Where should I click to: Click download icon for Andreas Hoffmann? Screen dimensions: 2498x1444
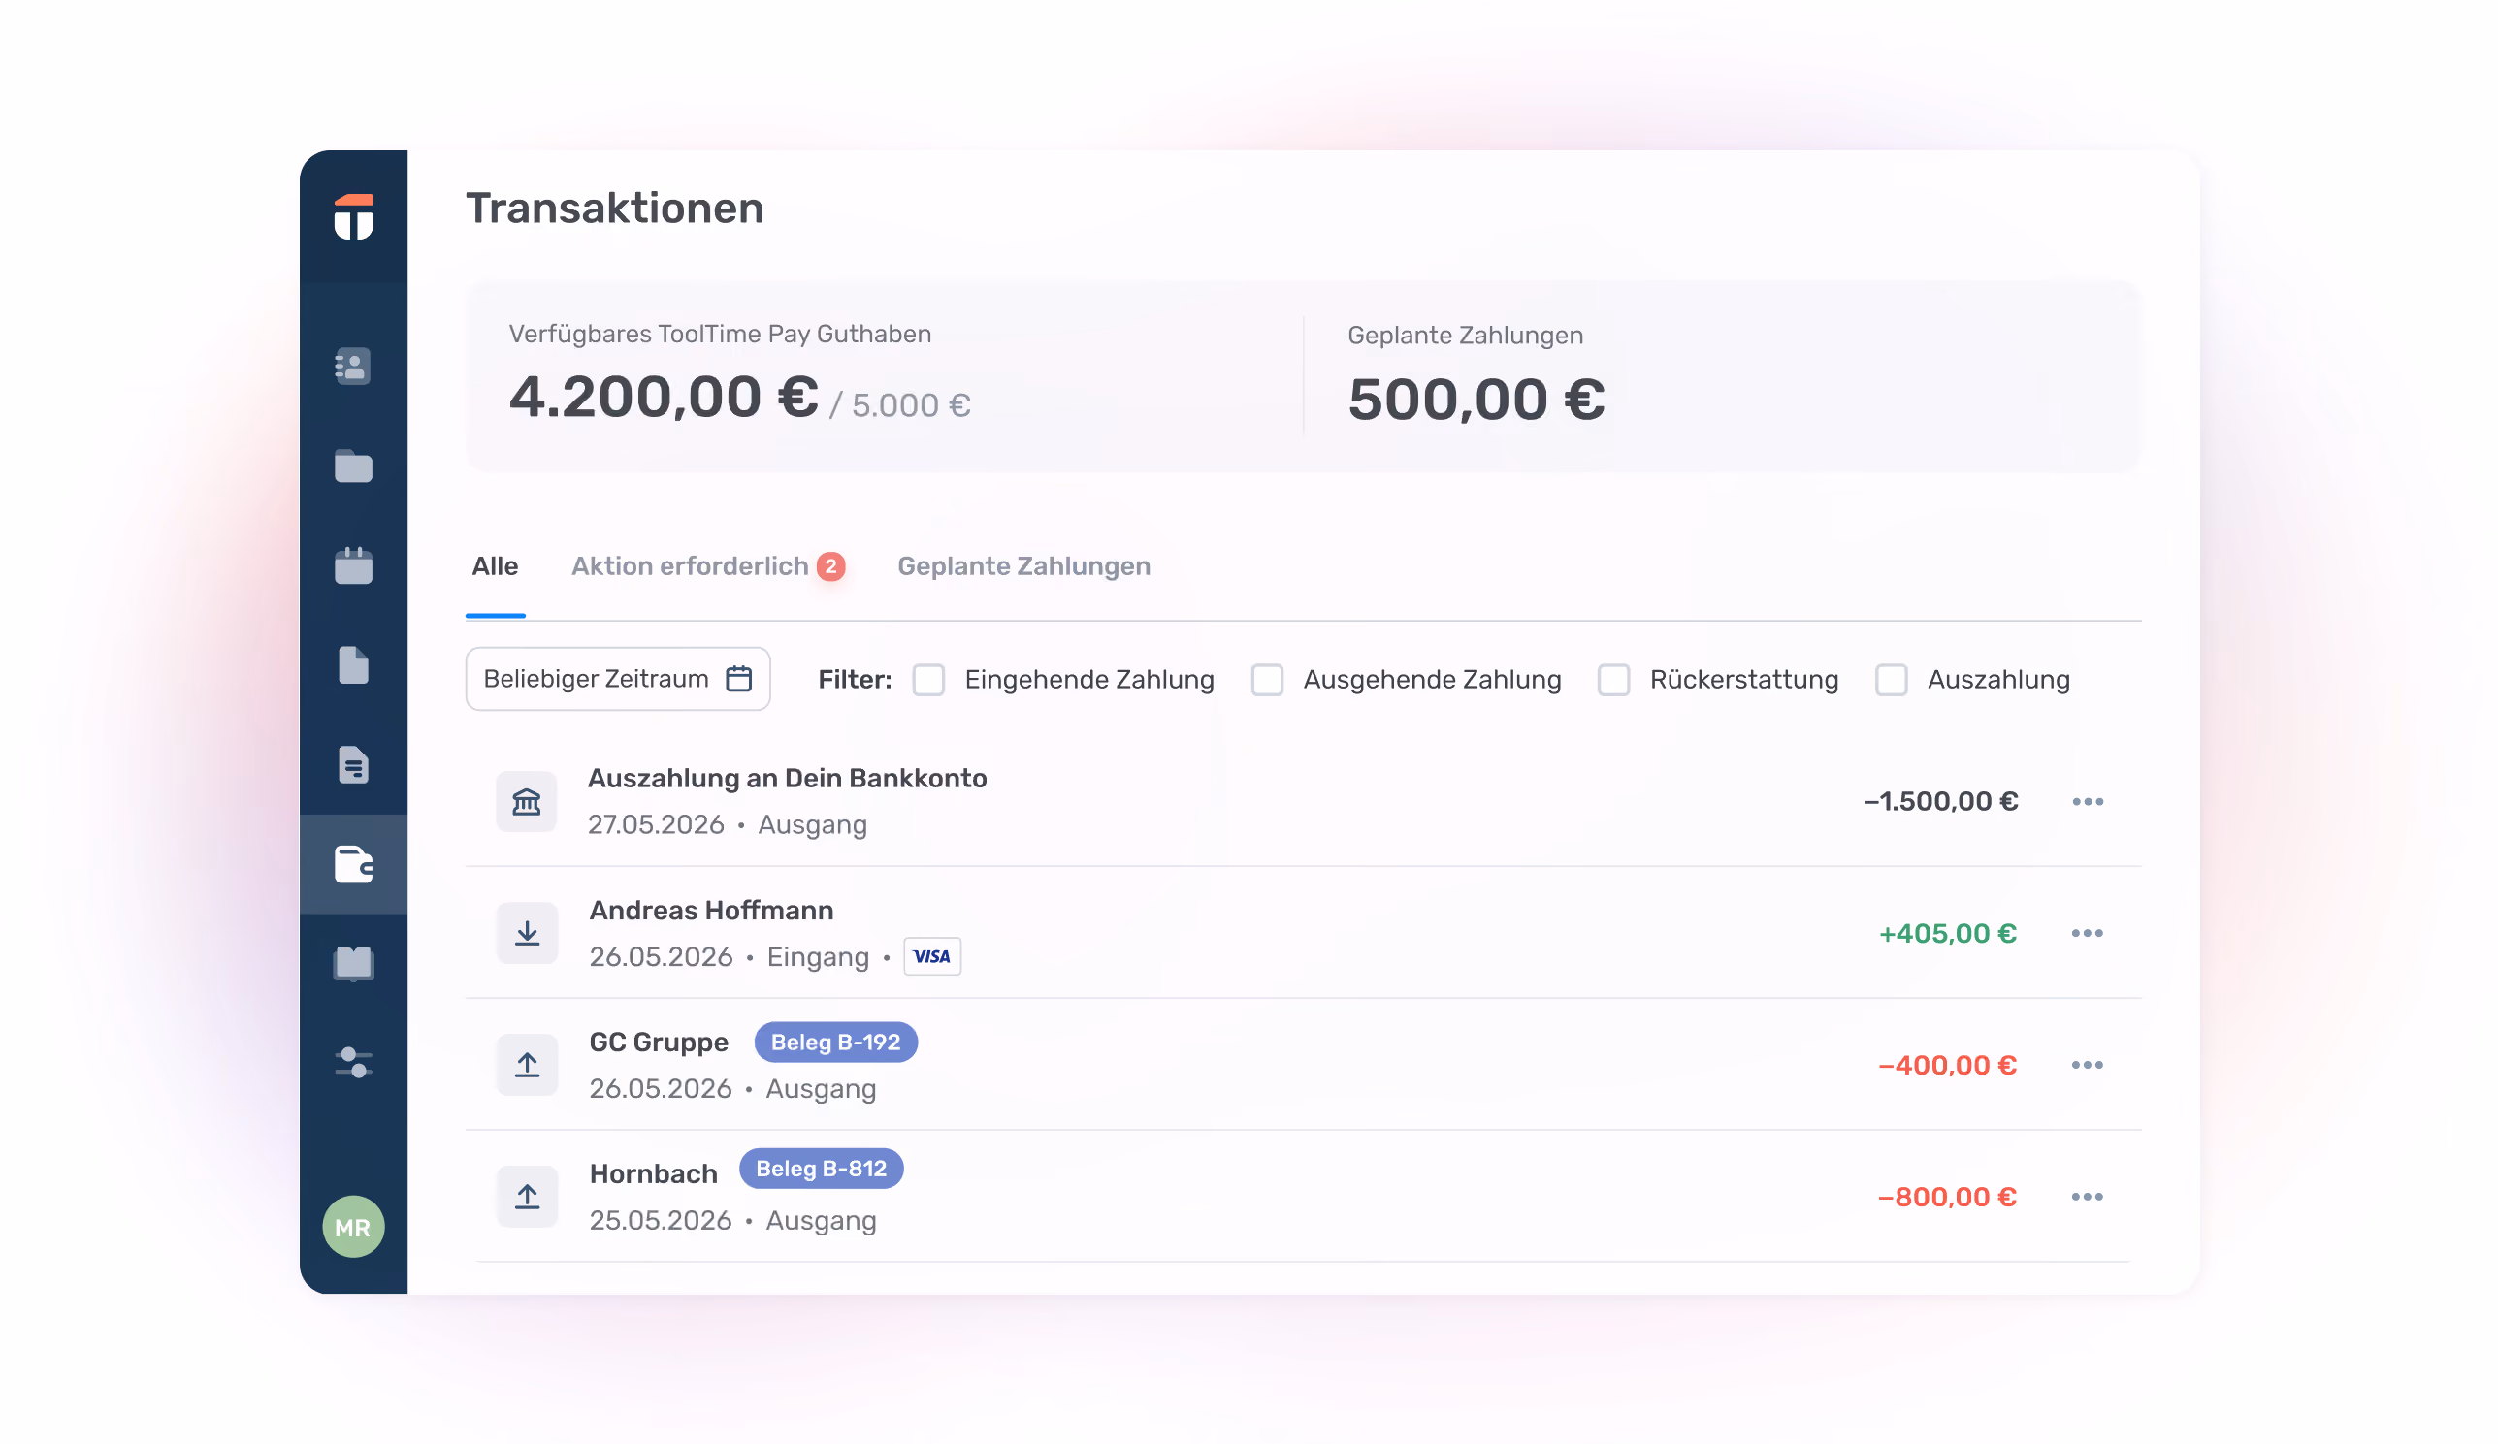point(527,933)
